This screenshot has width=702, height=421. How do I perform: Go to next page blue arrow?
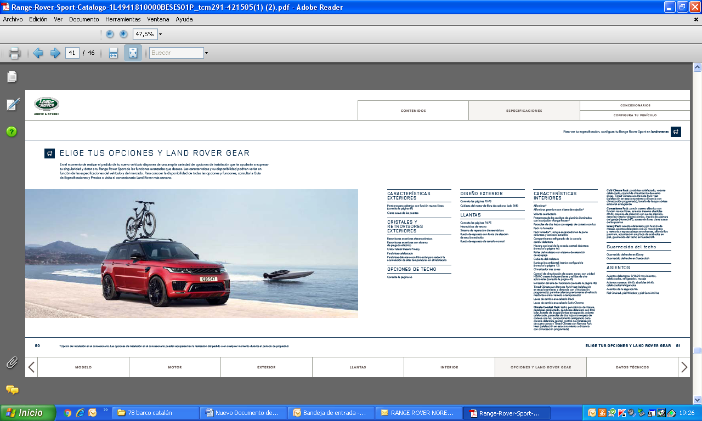pyautogui.click(x=55, y=53)
